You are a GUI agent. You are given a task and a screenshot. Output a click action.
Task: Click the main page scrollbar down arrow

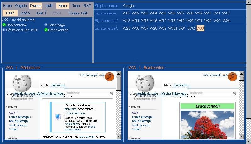click(x=249, y=141)
